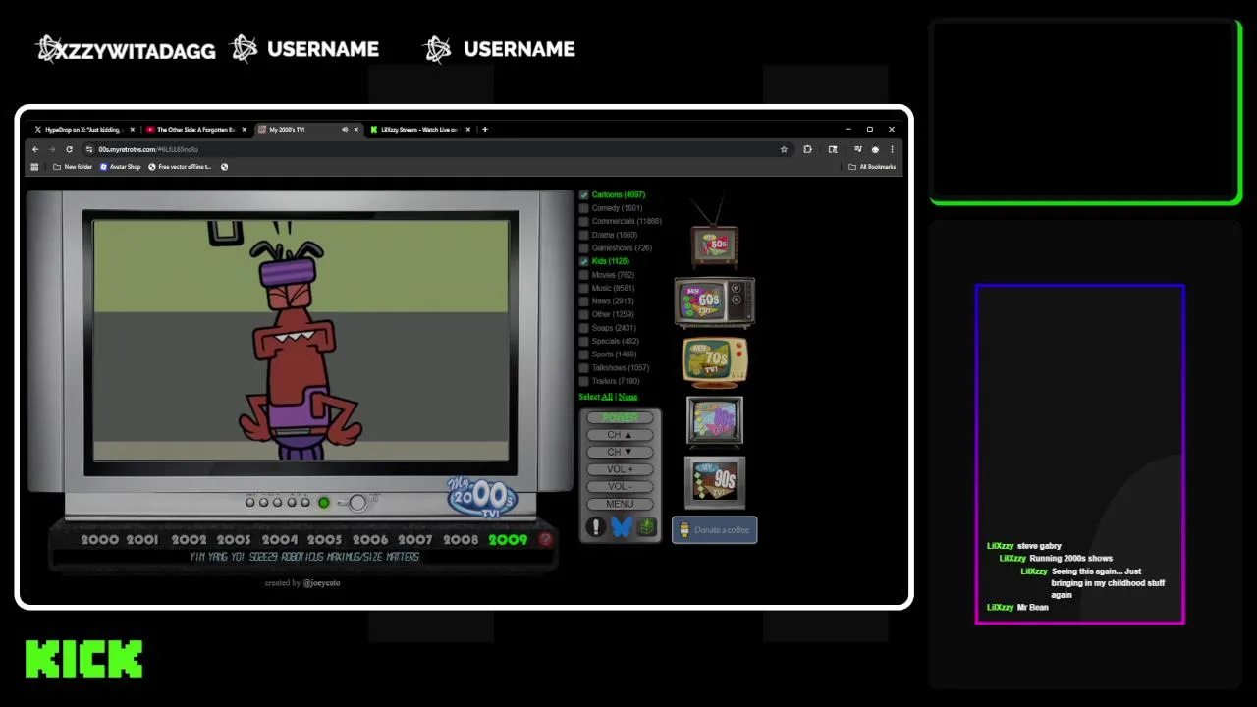Select the year 2005
This screenshot has height=707, width=1257.
(x=324, y=539)
